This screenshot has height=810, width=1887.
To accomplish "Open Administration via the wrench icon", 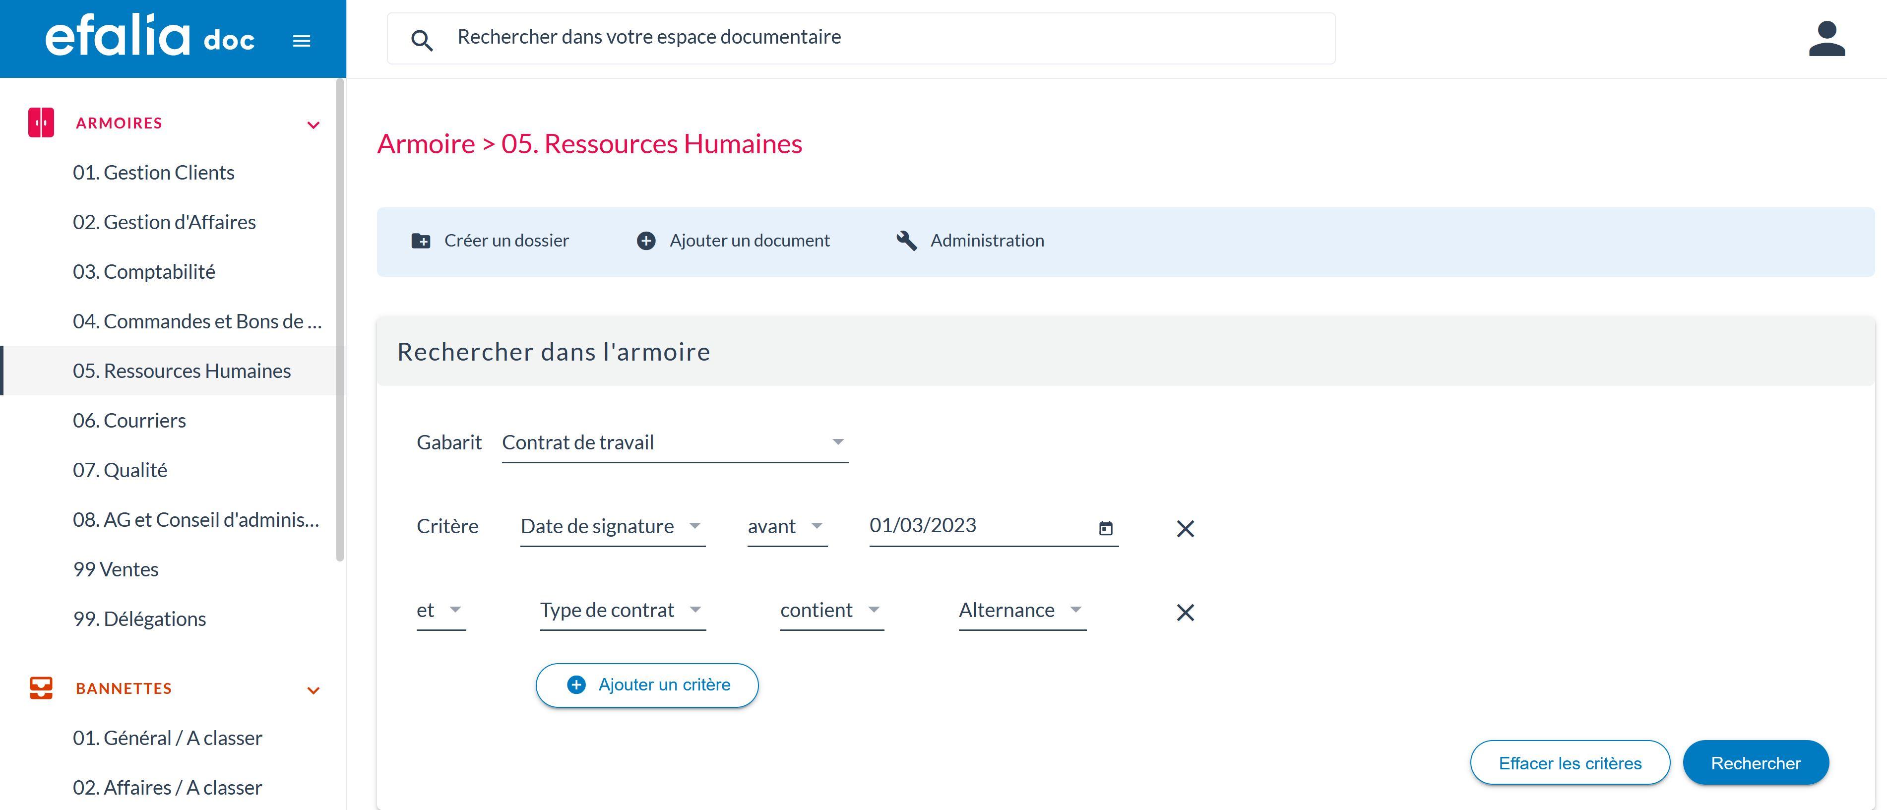I will (907, 240).
